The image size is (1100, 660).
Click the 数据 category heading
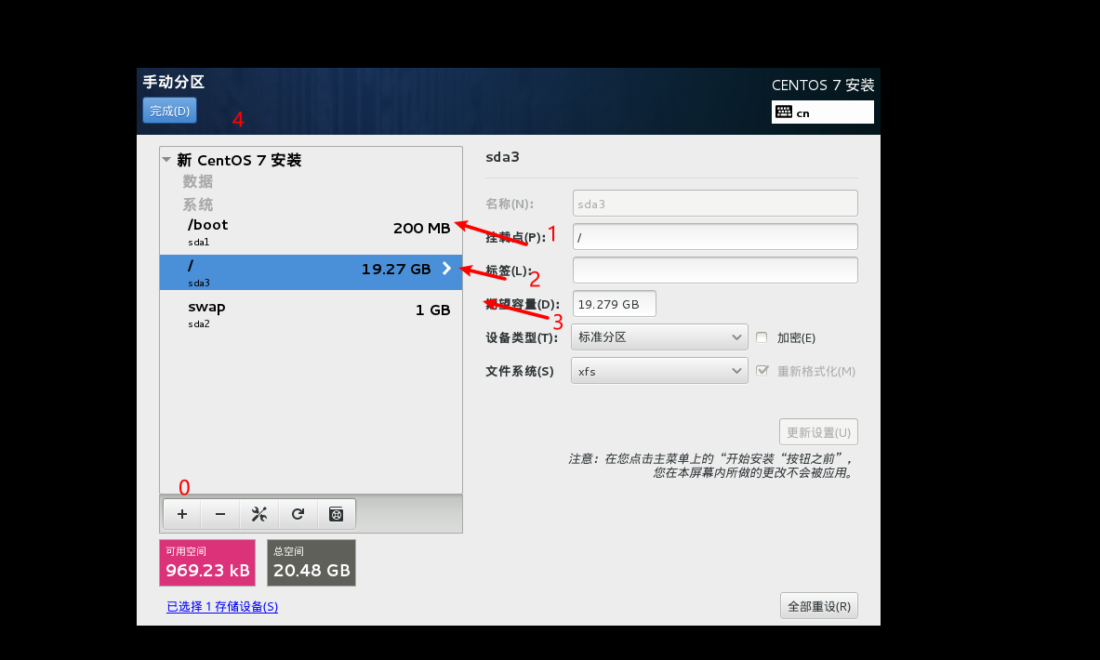point(198,181)
